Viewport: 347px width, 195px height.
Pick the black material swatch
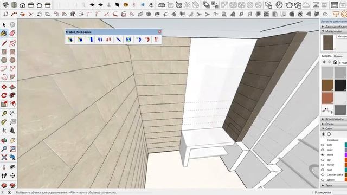point(340,86)
